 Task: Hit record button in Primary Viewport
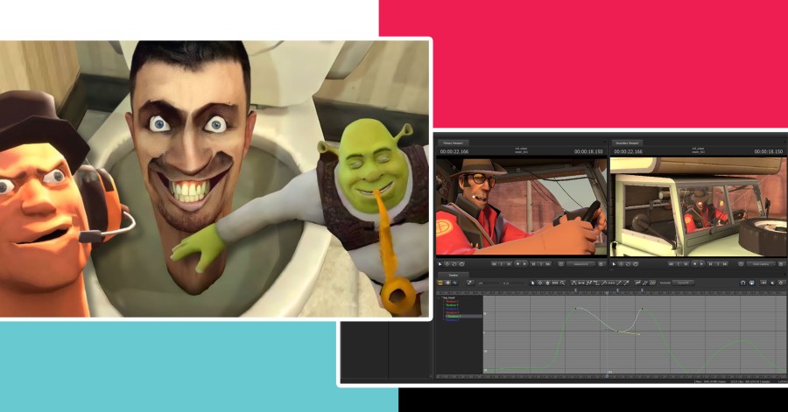(517, 264)
